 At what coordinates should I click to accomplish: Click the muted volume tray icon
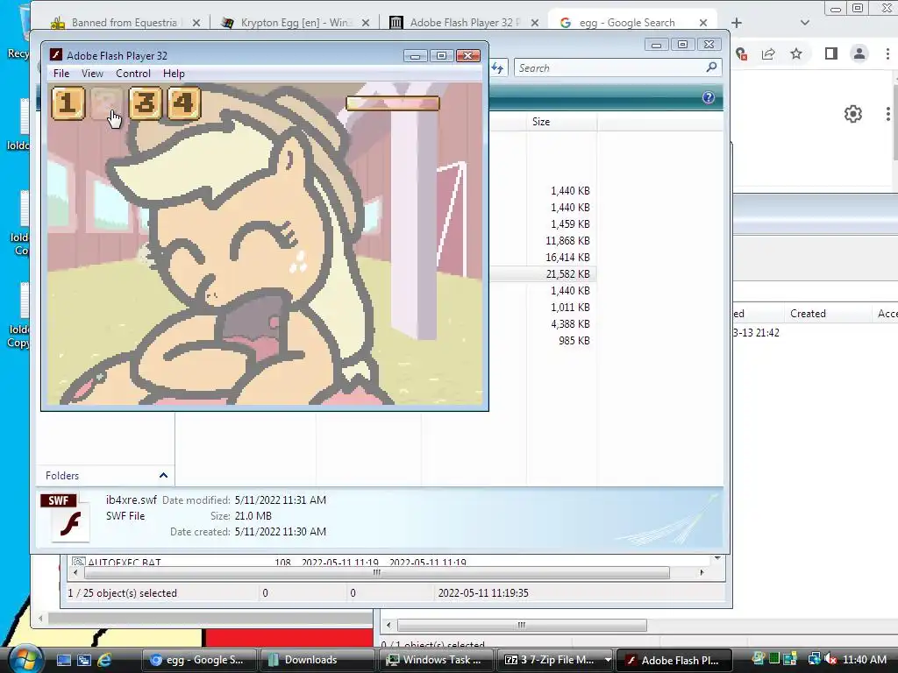point(830,660)
